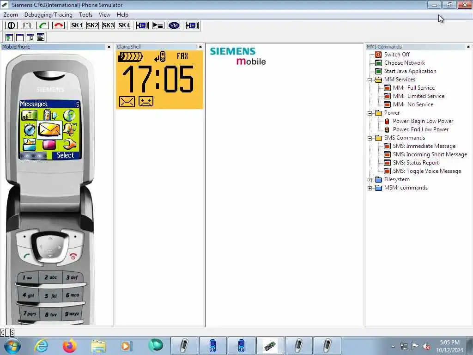This screenshot has width=473, height=355.
Task: Activate the SK2 softkey button
Action: (92, 25)
